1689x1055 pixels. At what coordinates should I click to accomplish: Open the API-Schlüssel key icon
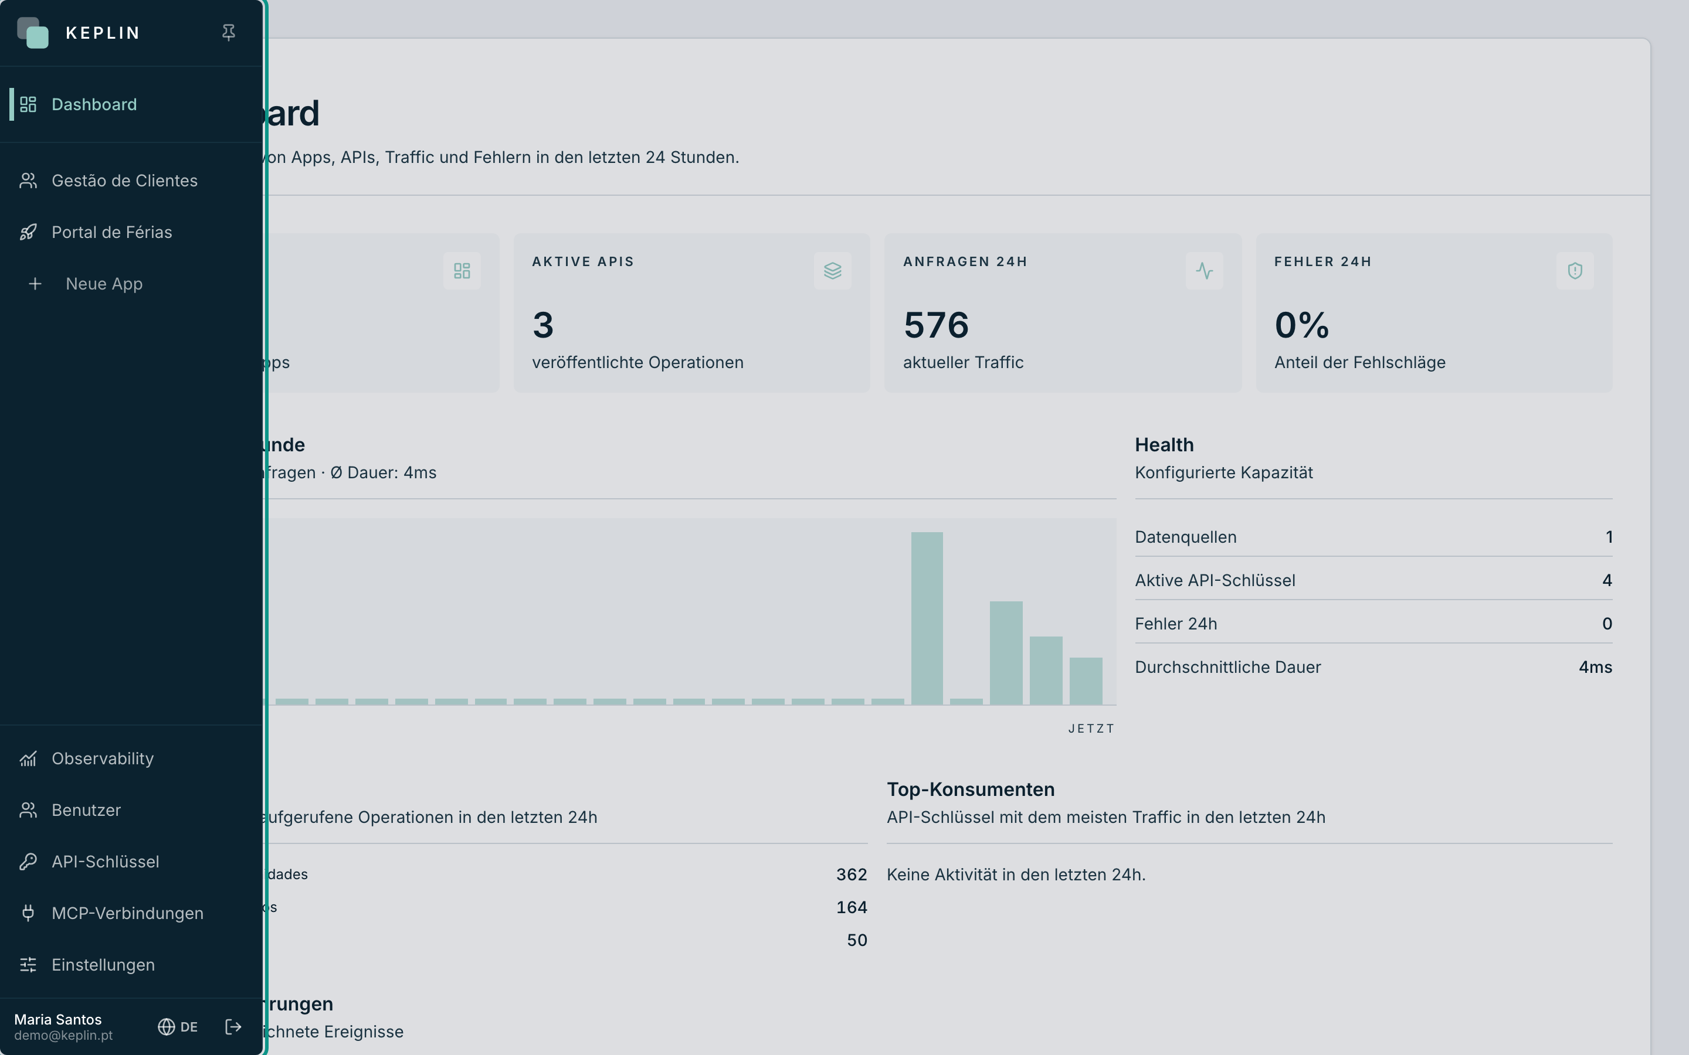28,862
